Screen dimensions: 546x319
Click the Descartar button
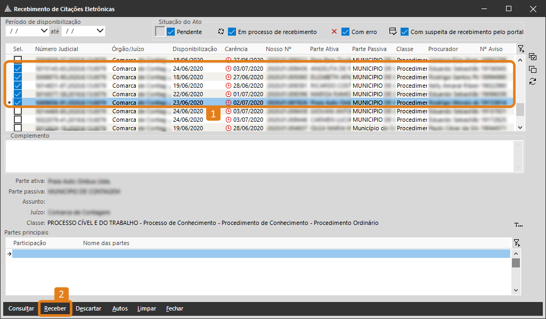(x=88, y=309)
